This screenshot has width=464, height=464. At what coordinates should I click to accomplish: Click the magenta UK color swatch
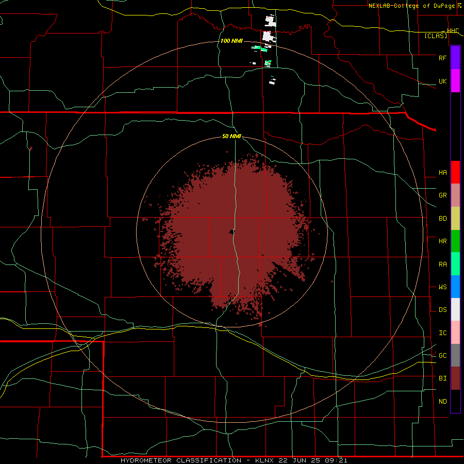click(x=455, y=81)
